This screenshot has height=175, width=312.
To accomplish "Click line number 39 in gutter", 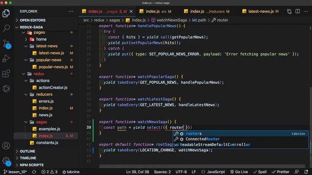I will tap(89, 127).
